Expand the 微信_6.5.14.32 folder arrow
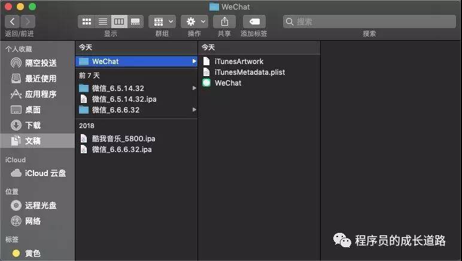 click(194, 88)
